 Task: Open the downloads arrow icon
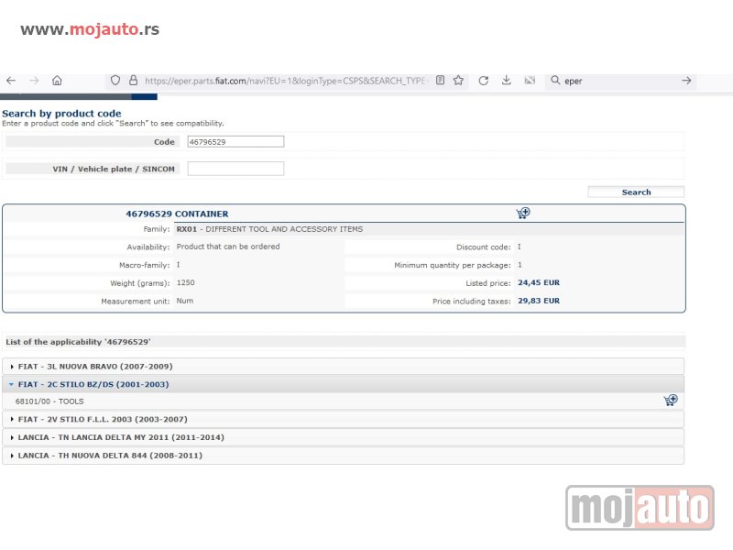click(x=507, y=81)
